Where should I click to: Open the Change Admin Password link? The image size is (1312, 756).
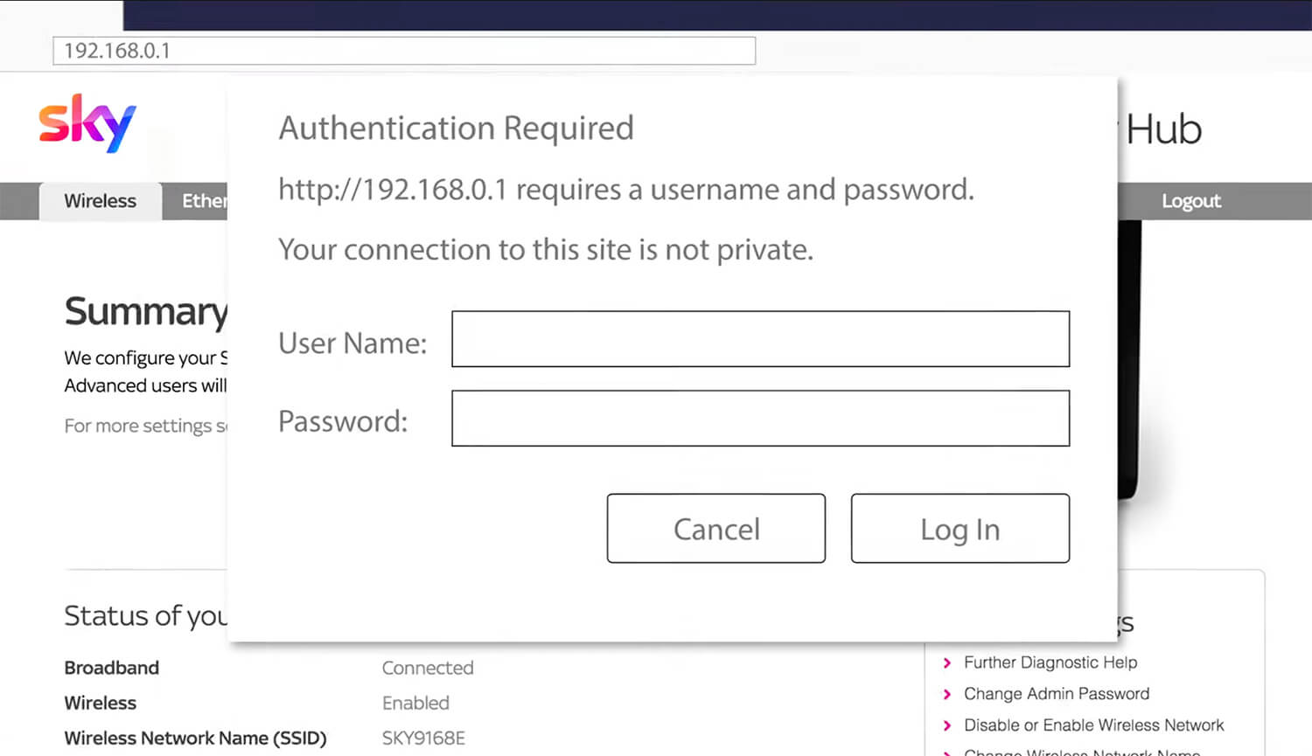point(1056,694)
